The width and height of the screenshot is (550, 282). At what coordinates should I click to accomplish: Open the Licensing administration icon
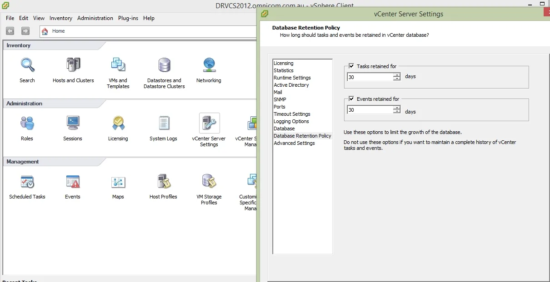click(118, 123)
